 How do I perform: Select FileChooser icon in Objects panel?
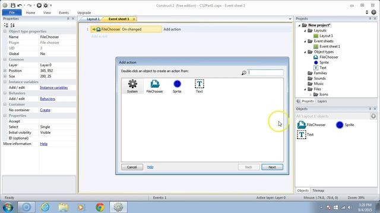(302, 125)
